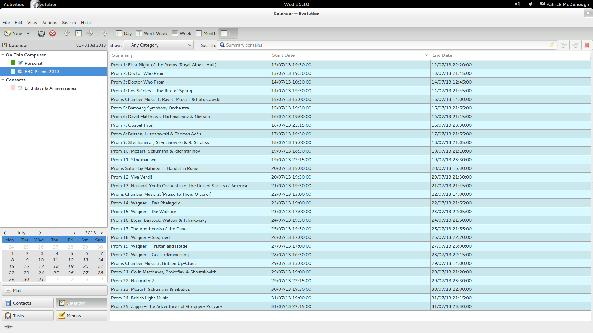Sort by the End Date column header
The image size is (593, 333).
click(x=510, y=55)
